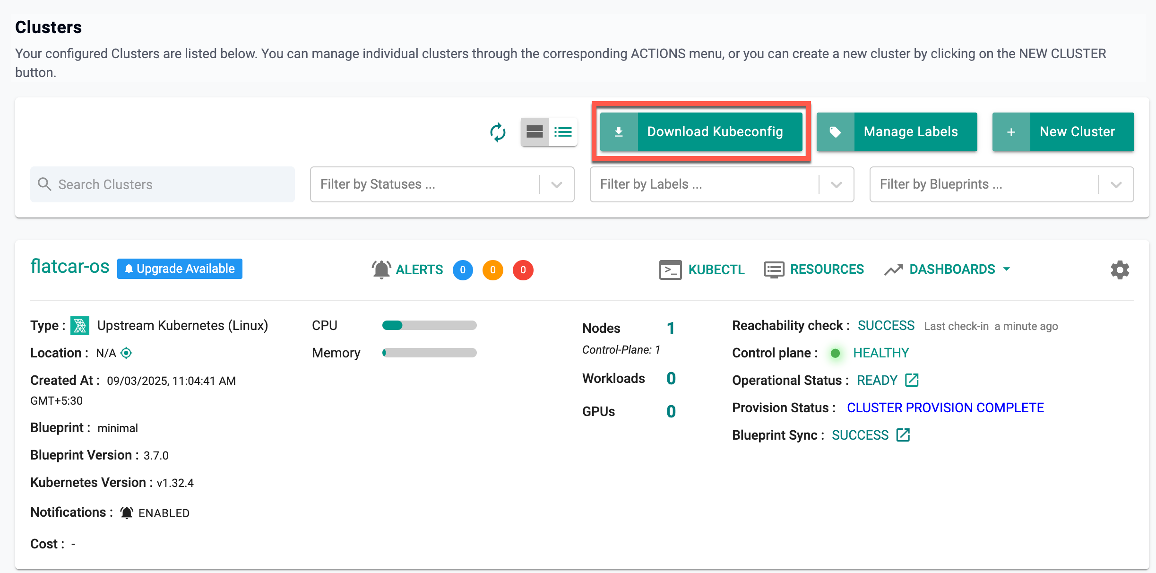The image size is (1156, 573).
Task: Click the Last check-in timestamp
Action: click(x=991, y=326)
